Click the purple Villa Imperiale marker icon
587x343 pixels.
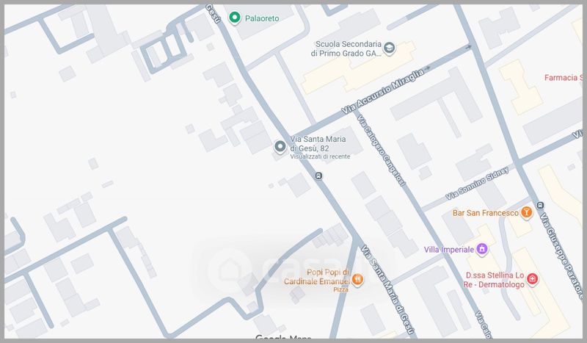point(482,249)
